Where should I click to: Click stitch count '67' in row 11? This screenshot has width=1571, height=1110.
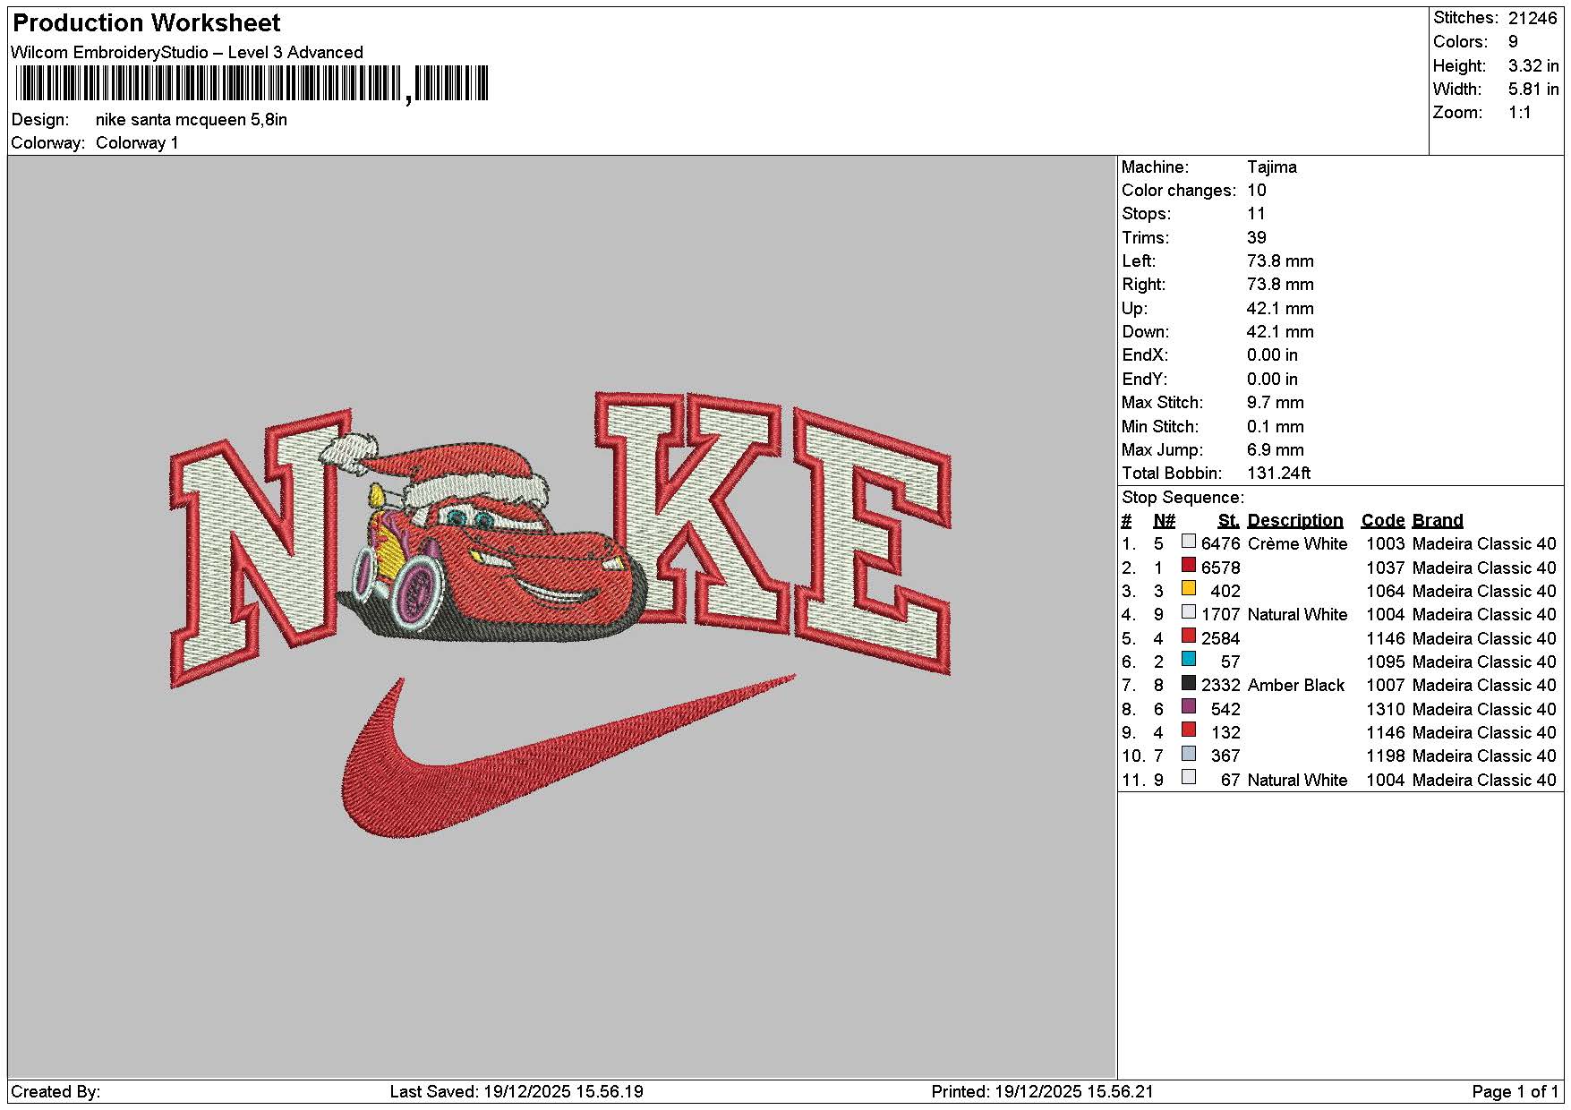(1231, 781)
